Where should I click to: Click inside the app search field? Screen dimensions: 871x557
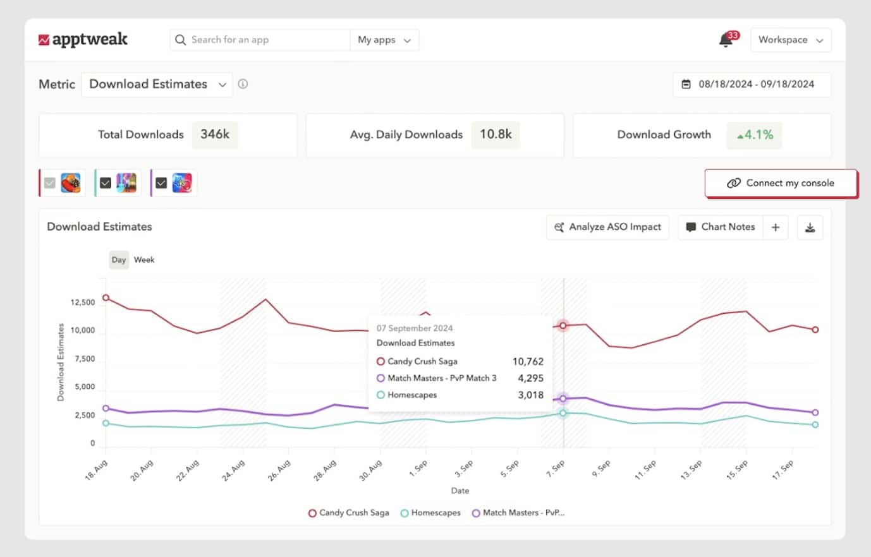coord(259,40)
